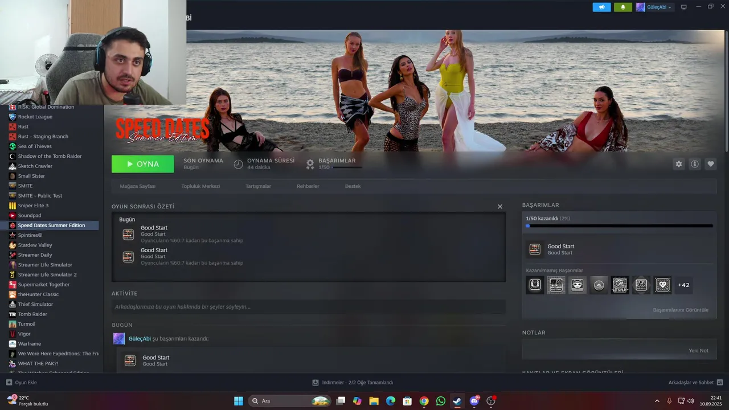729x410 pixels.
Task: Click the activity message input field
Action: click(309, 307)
